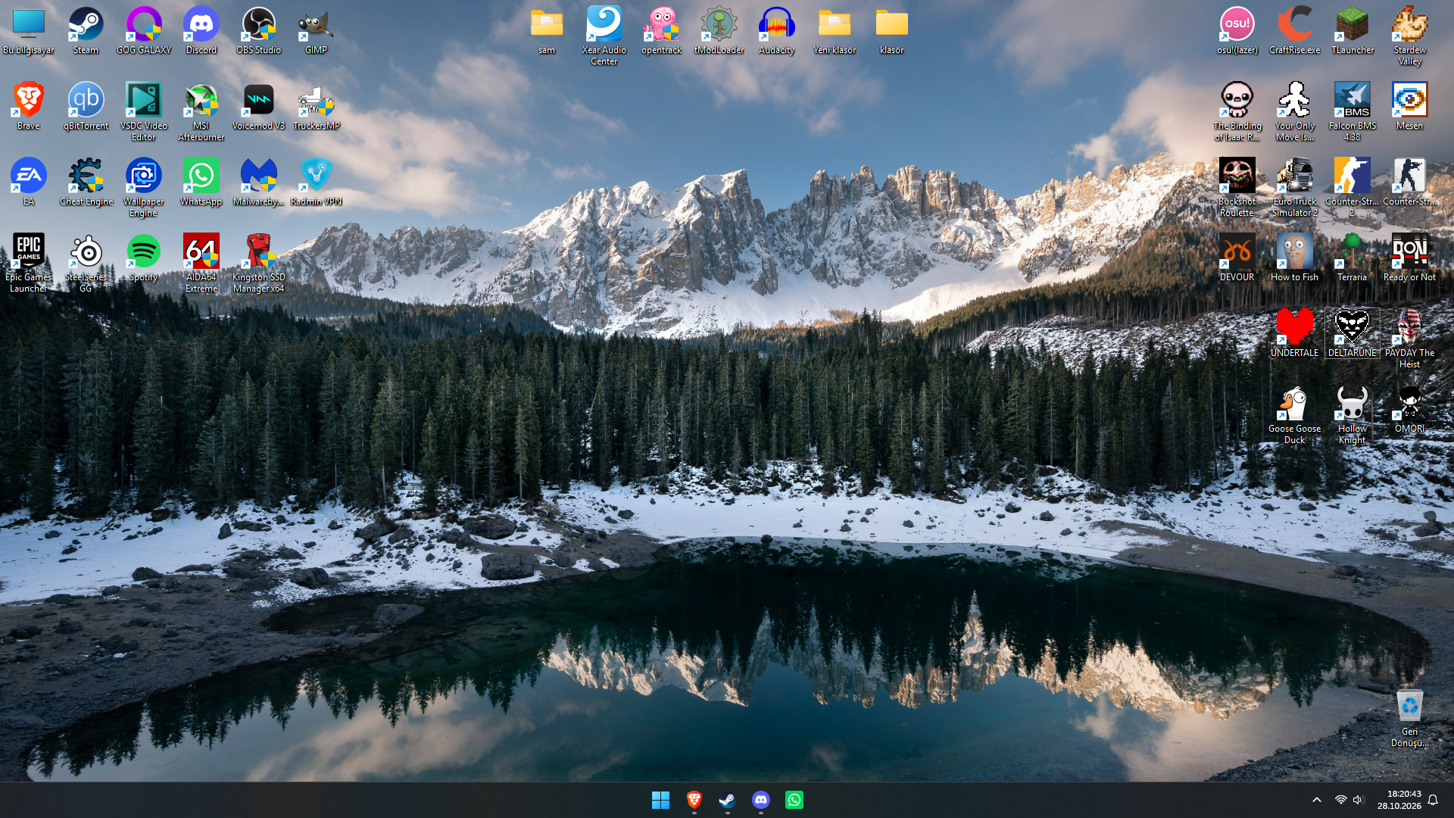Viewport: 1454px width, 818px height.
Task: Select the tModLoader desktop icon
Action: coord(719,31)
